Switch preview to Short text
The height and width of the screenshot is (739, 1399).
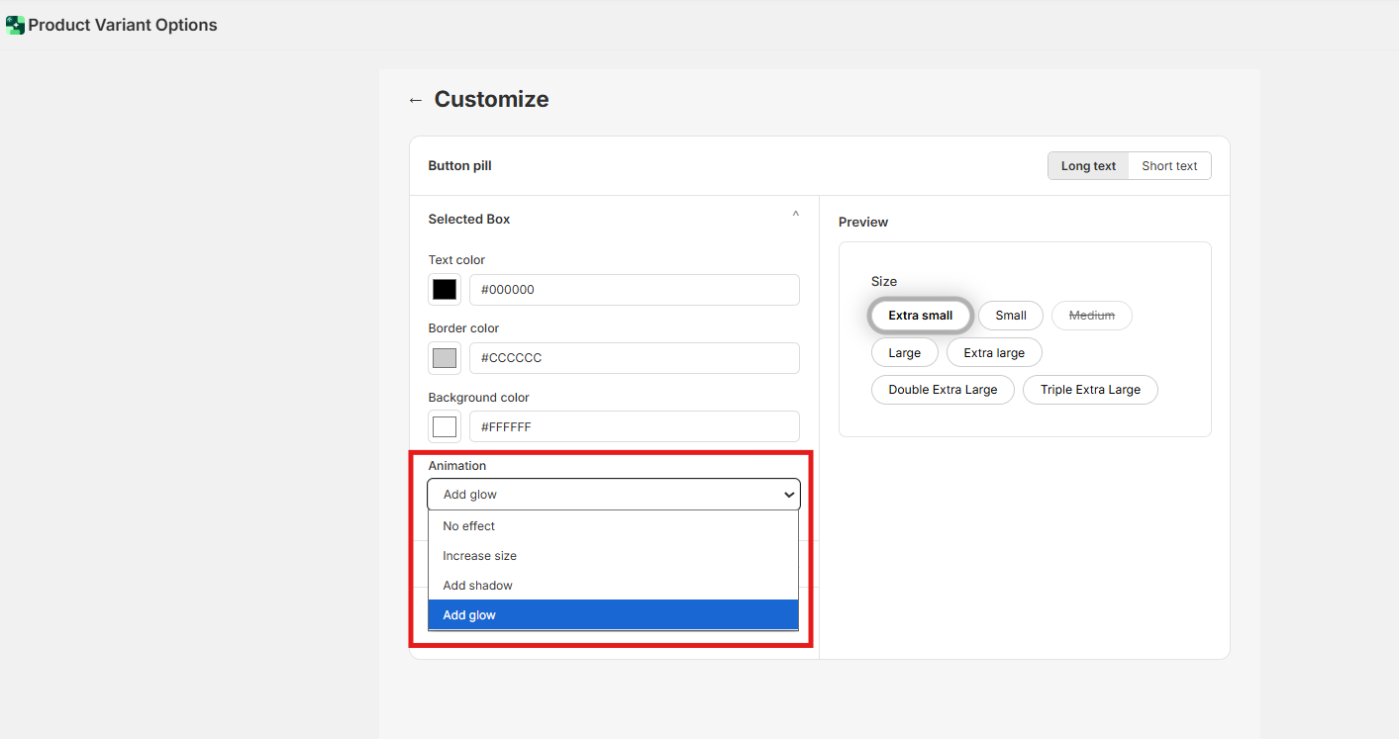point(1169,166)
